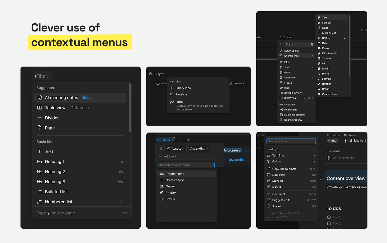The width and height of the screenshot is (387, 243).
Task: Open the Assets property dropdown in sort row
Action: [175, 149]
